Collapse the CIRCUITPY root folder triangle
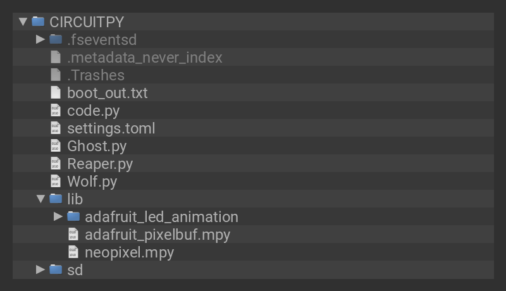 tap(23, 22)
